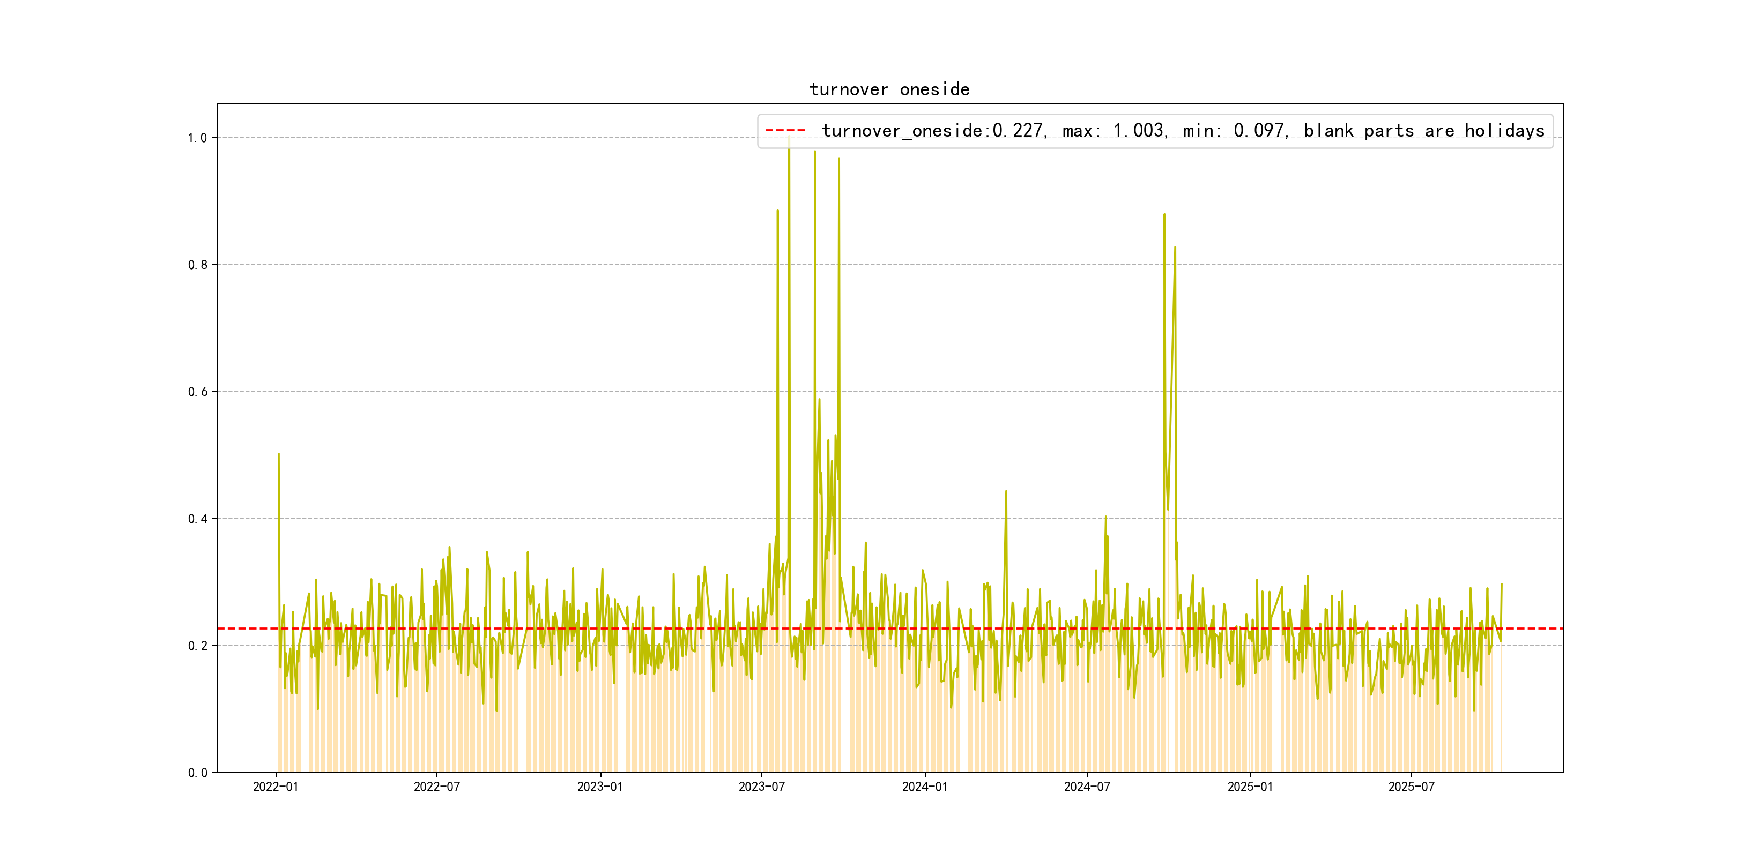Click 'blank parts are holidays' text in legend
The image size is (1737, 868).
1424,131
